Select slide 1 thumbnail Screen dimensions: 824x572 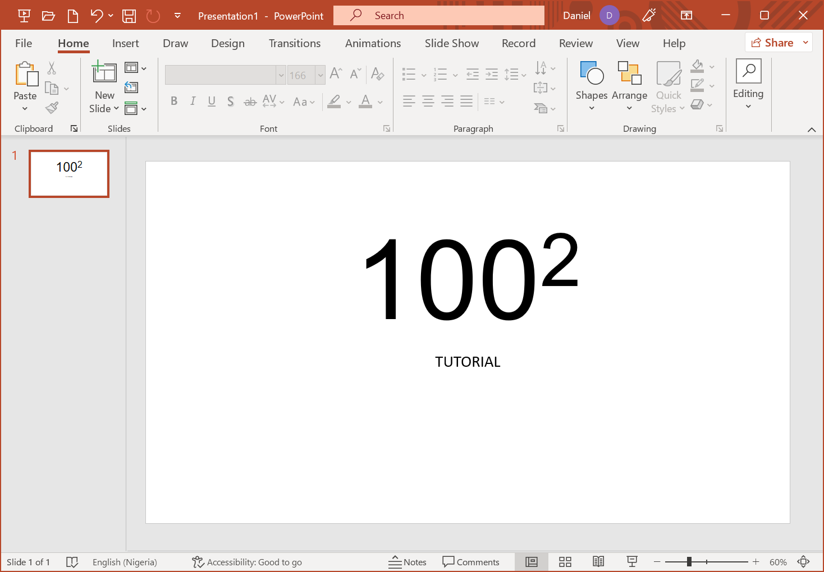(x=69, y=174)
